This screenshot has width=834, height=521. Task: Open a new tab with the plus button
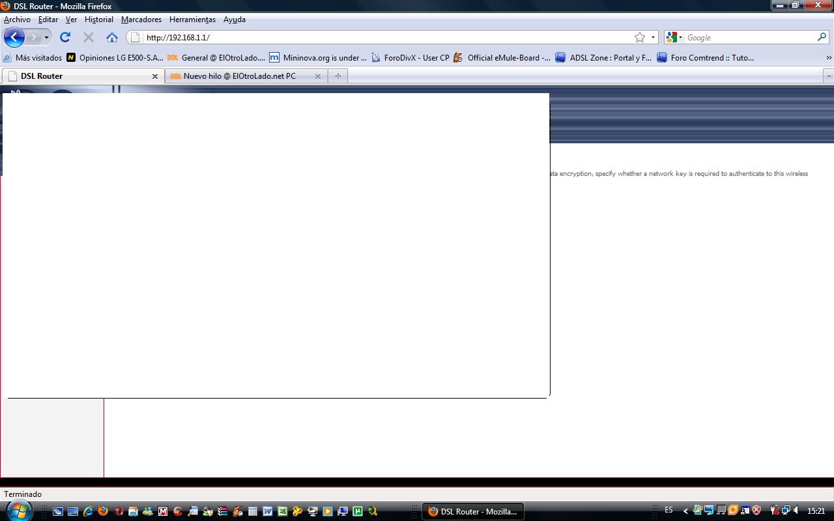click(338, 76)
